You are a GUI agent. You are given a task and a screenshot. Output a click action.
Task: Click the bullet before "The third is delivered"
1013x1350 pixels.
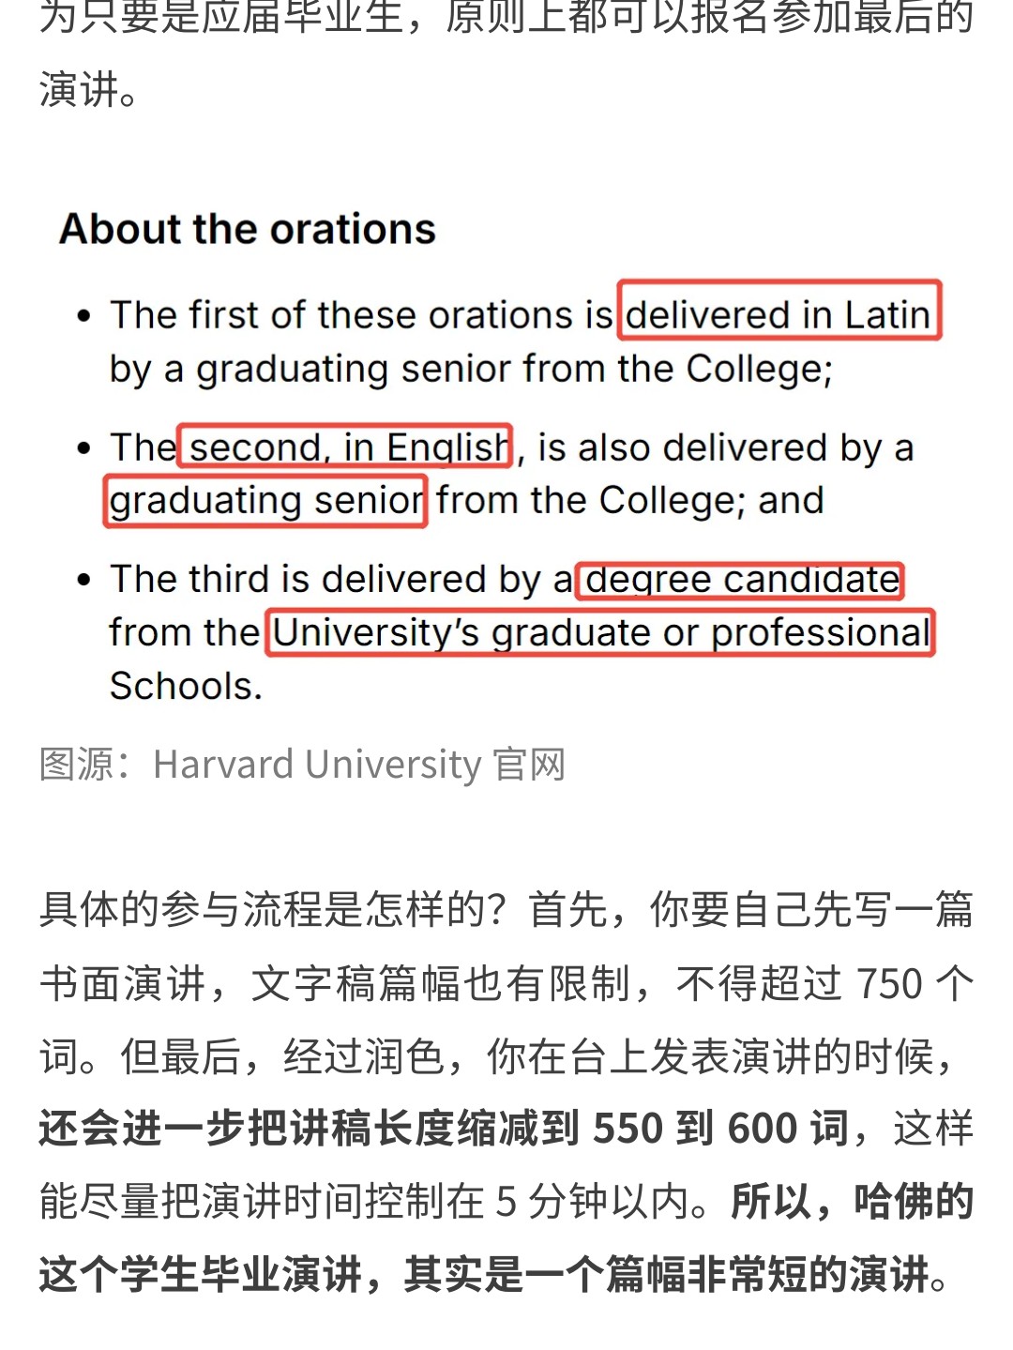[84, 581]
